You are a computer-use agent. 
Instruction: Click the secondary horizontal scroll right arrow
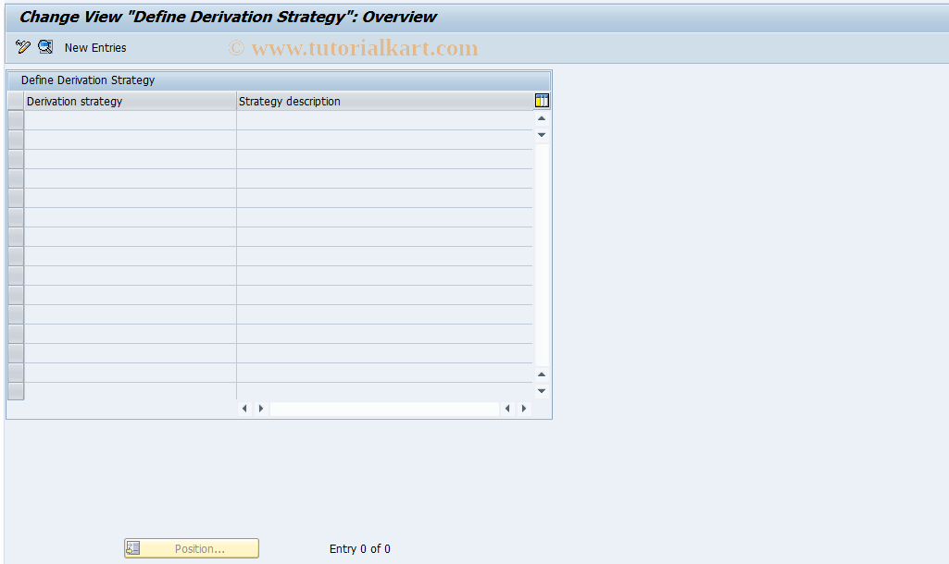click(523, 408)
